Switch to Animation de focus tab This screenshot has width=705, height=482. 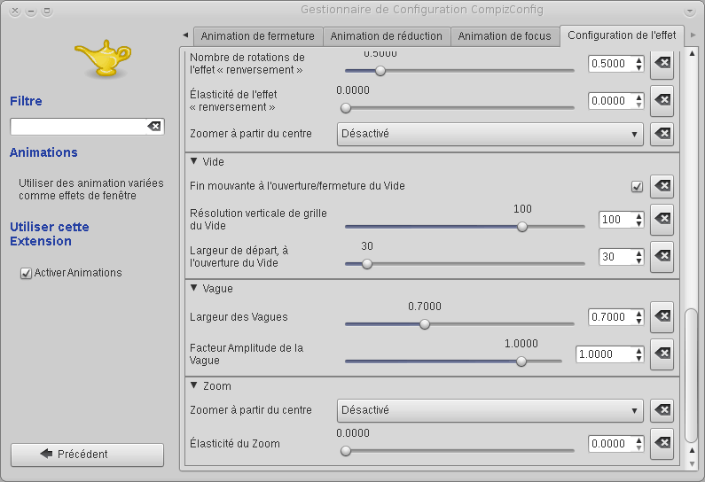click(505, 36)
